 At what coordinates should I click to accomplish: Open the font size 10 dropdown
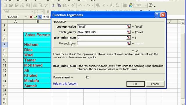tap(42, 12)
